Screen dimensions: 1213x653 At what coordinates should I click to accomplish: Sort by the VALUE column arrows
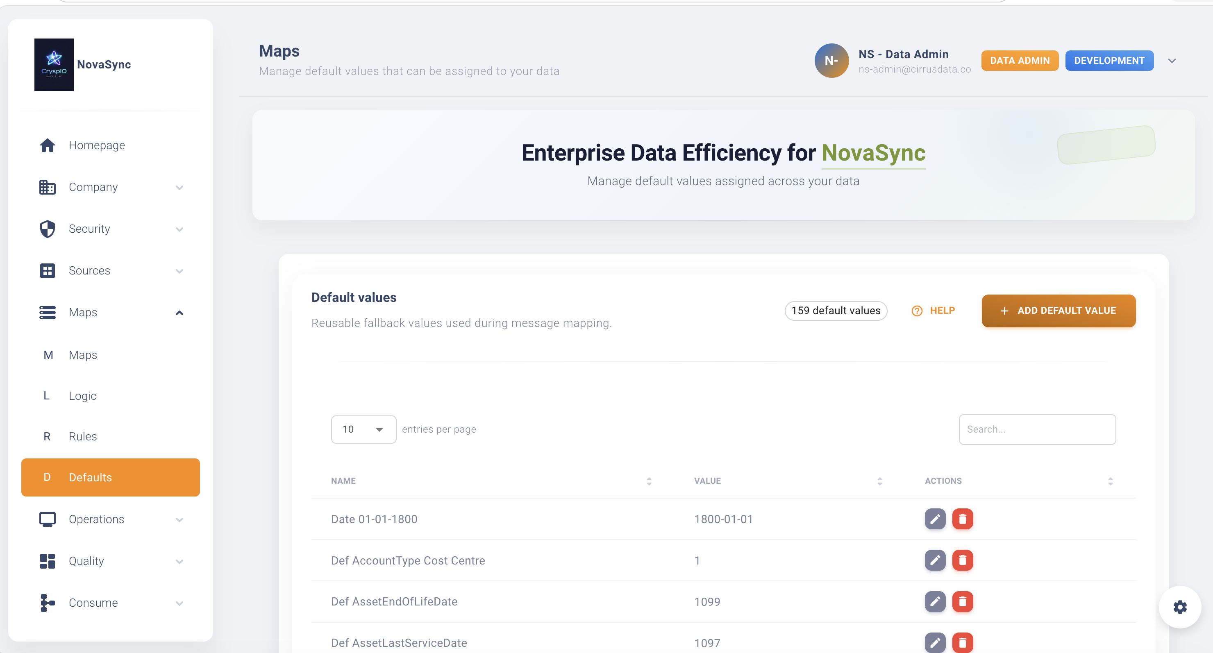point(879,481)
